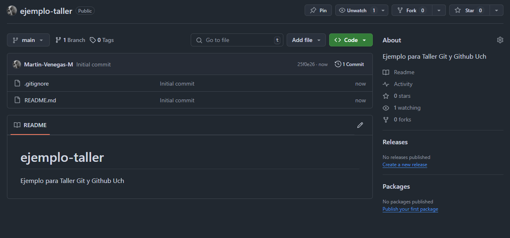
Task: Select the README tab
Action: 30,125
